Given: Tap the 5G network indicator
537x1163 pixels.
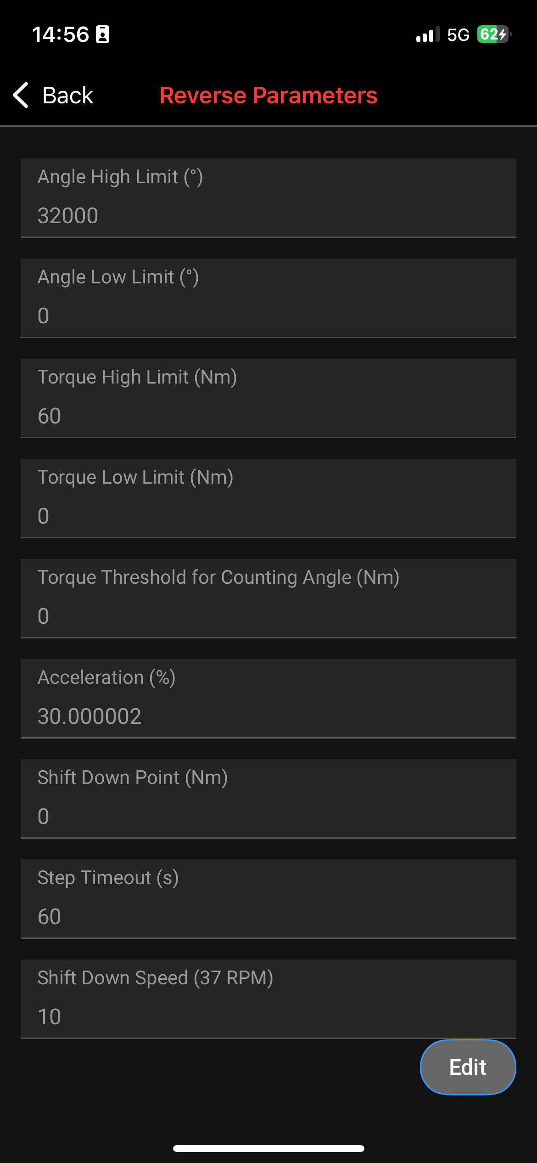Looking at the screenshot, I should [x=458, y=35].
